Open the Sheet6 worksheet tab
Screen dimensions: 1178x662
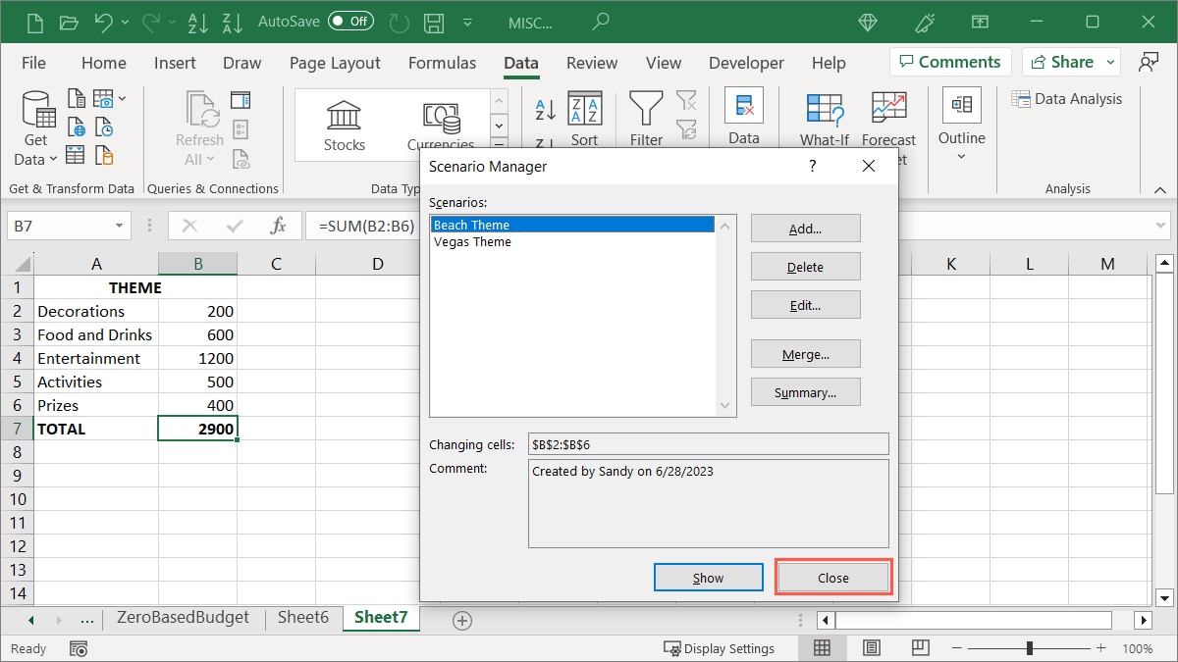(x=300, y=619)
